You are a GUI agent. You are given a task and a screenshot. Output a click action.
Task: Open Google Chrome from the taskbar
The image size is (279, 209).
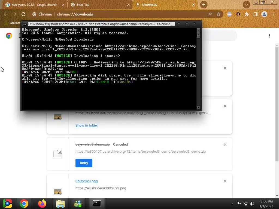24,204
